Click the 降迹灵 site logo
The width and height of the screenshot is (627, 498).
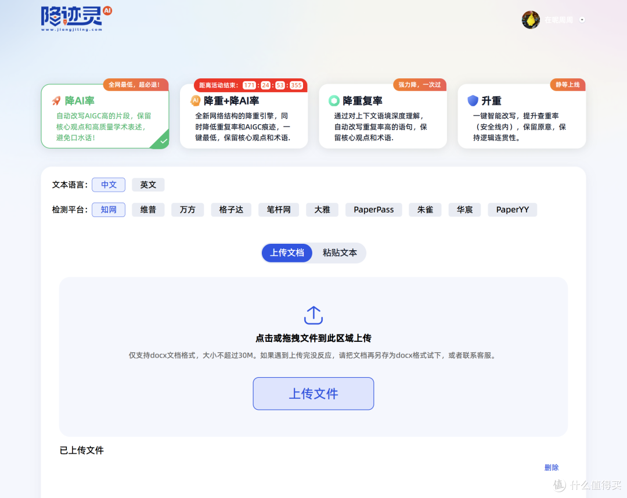click(x=76, y=19)
